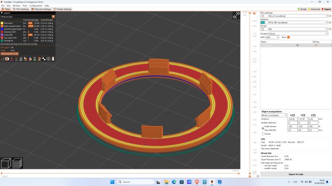Enable the Inches checkbox
The width and height of the screenshot is (332, 186).
click(x=263, y=134)
